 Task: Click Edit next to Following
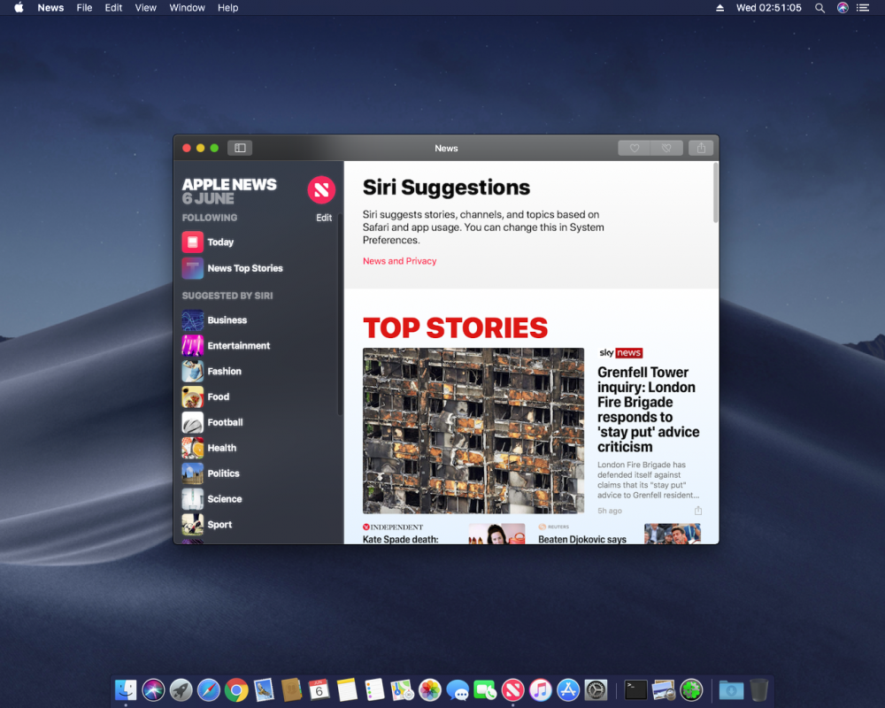[x=324, y=218]
